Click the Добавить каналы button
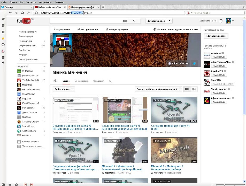Viewport: 246px width, 186px height. pos(216,36)
